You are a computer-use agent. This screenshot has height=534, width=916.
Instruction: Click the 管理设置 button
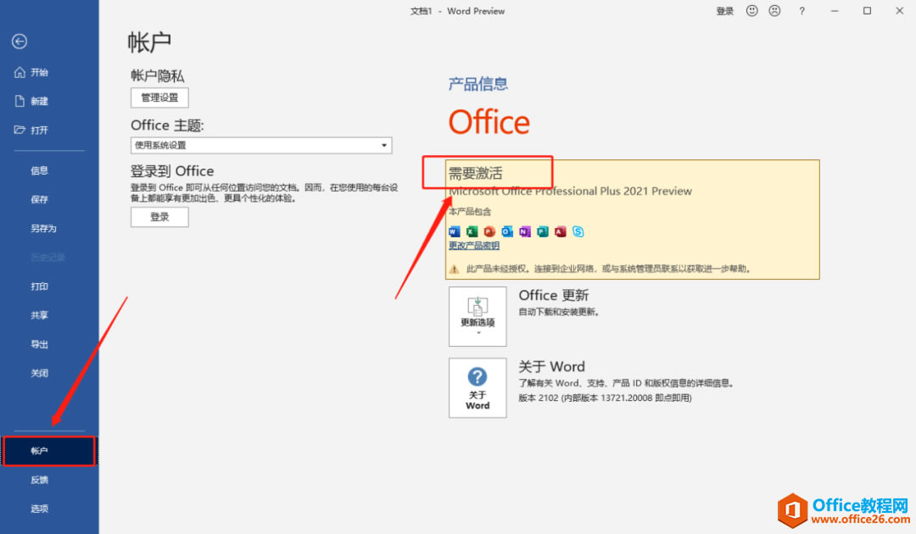[159, 97]
